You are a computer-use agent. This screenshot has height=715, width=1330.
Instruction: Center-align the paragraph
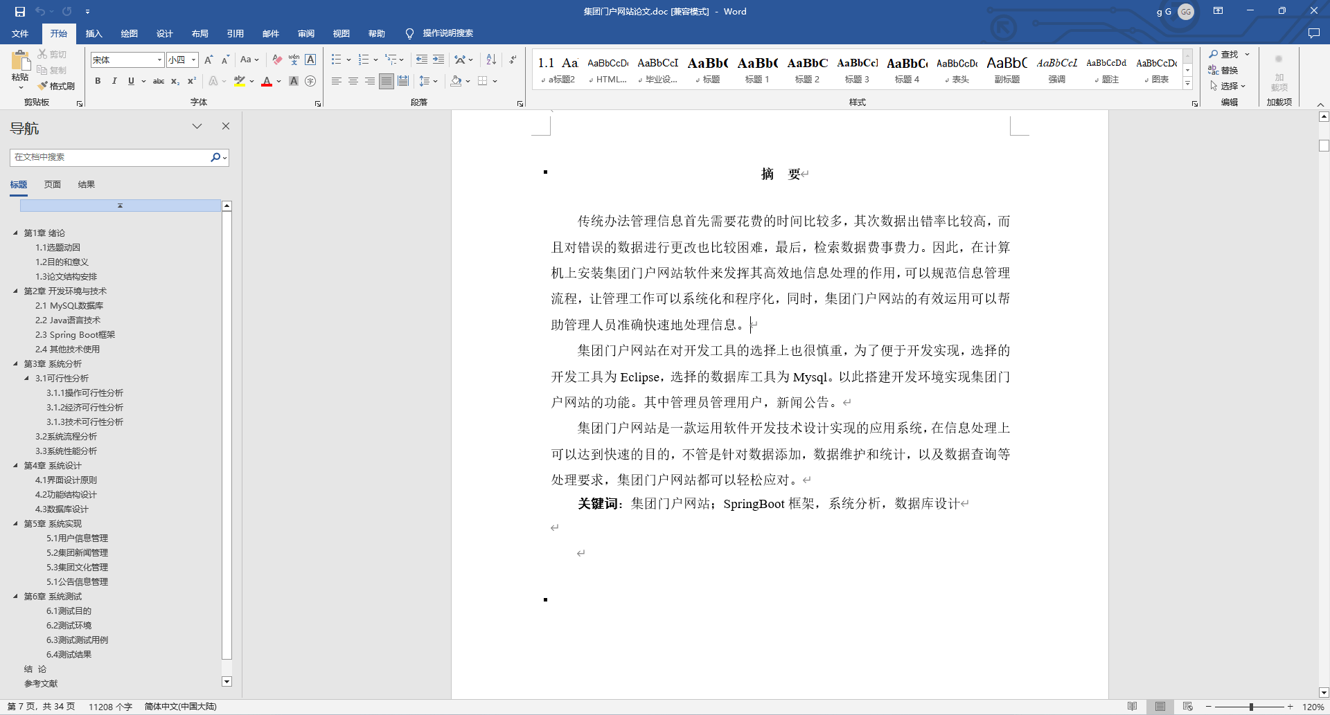353,81
